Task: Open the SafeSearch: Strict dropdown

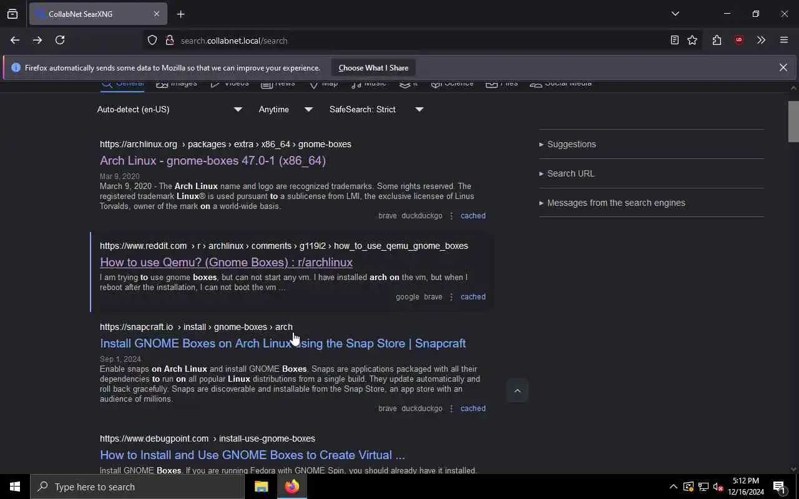Action: click(376, 109)
